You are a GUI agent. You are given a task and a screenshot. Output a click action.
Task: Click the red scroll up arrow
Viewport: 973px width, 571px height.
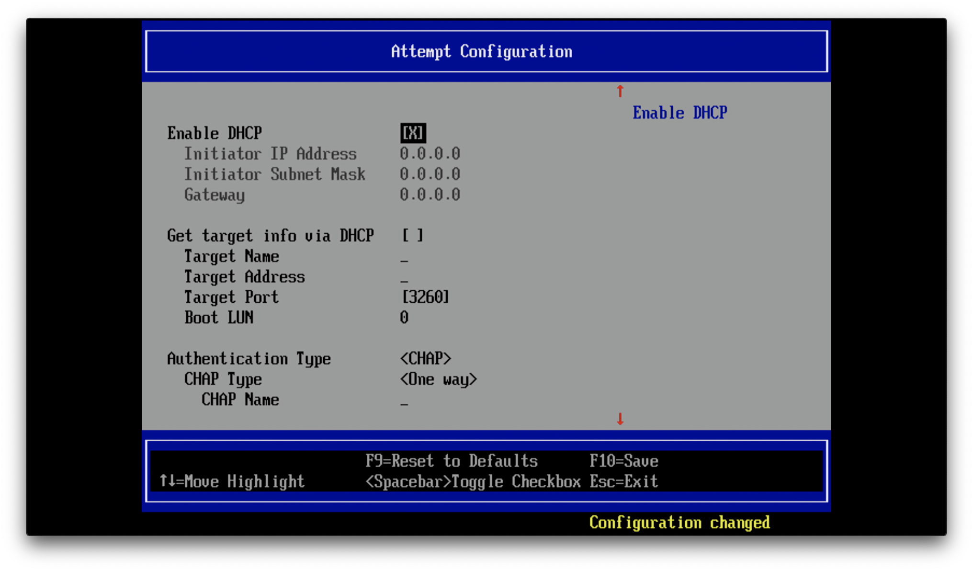(620, 91)
